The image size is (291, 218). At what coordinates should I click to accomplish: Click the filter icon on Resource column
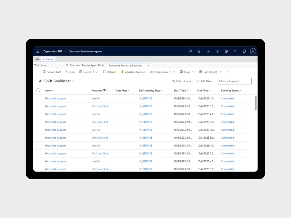tap(104, 91)
